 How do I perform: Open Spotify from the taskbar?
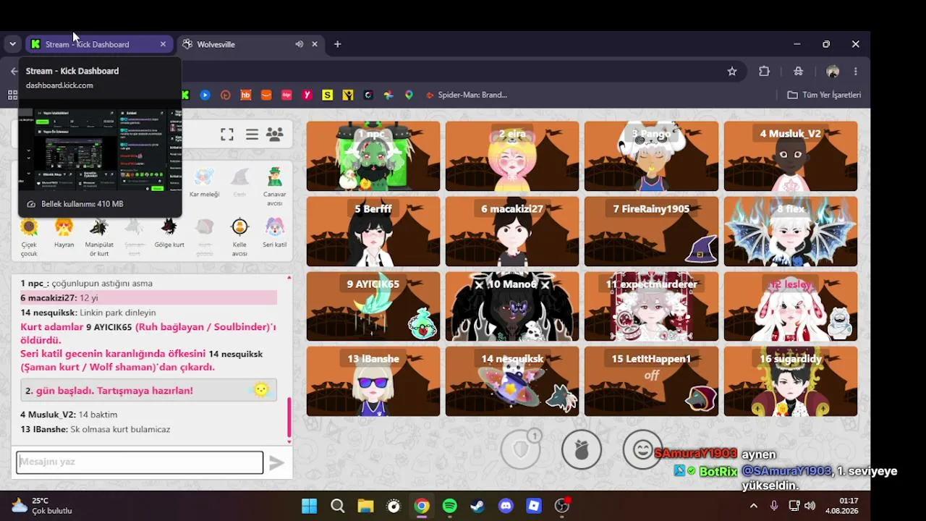coord(450,506)
